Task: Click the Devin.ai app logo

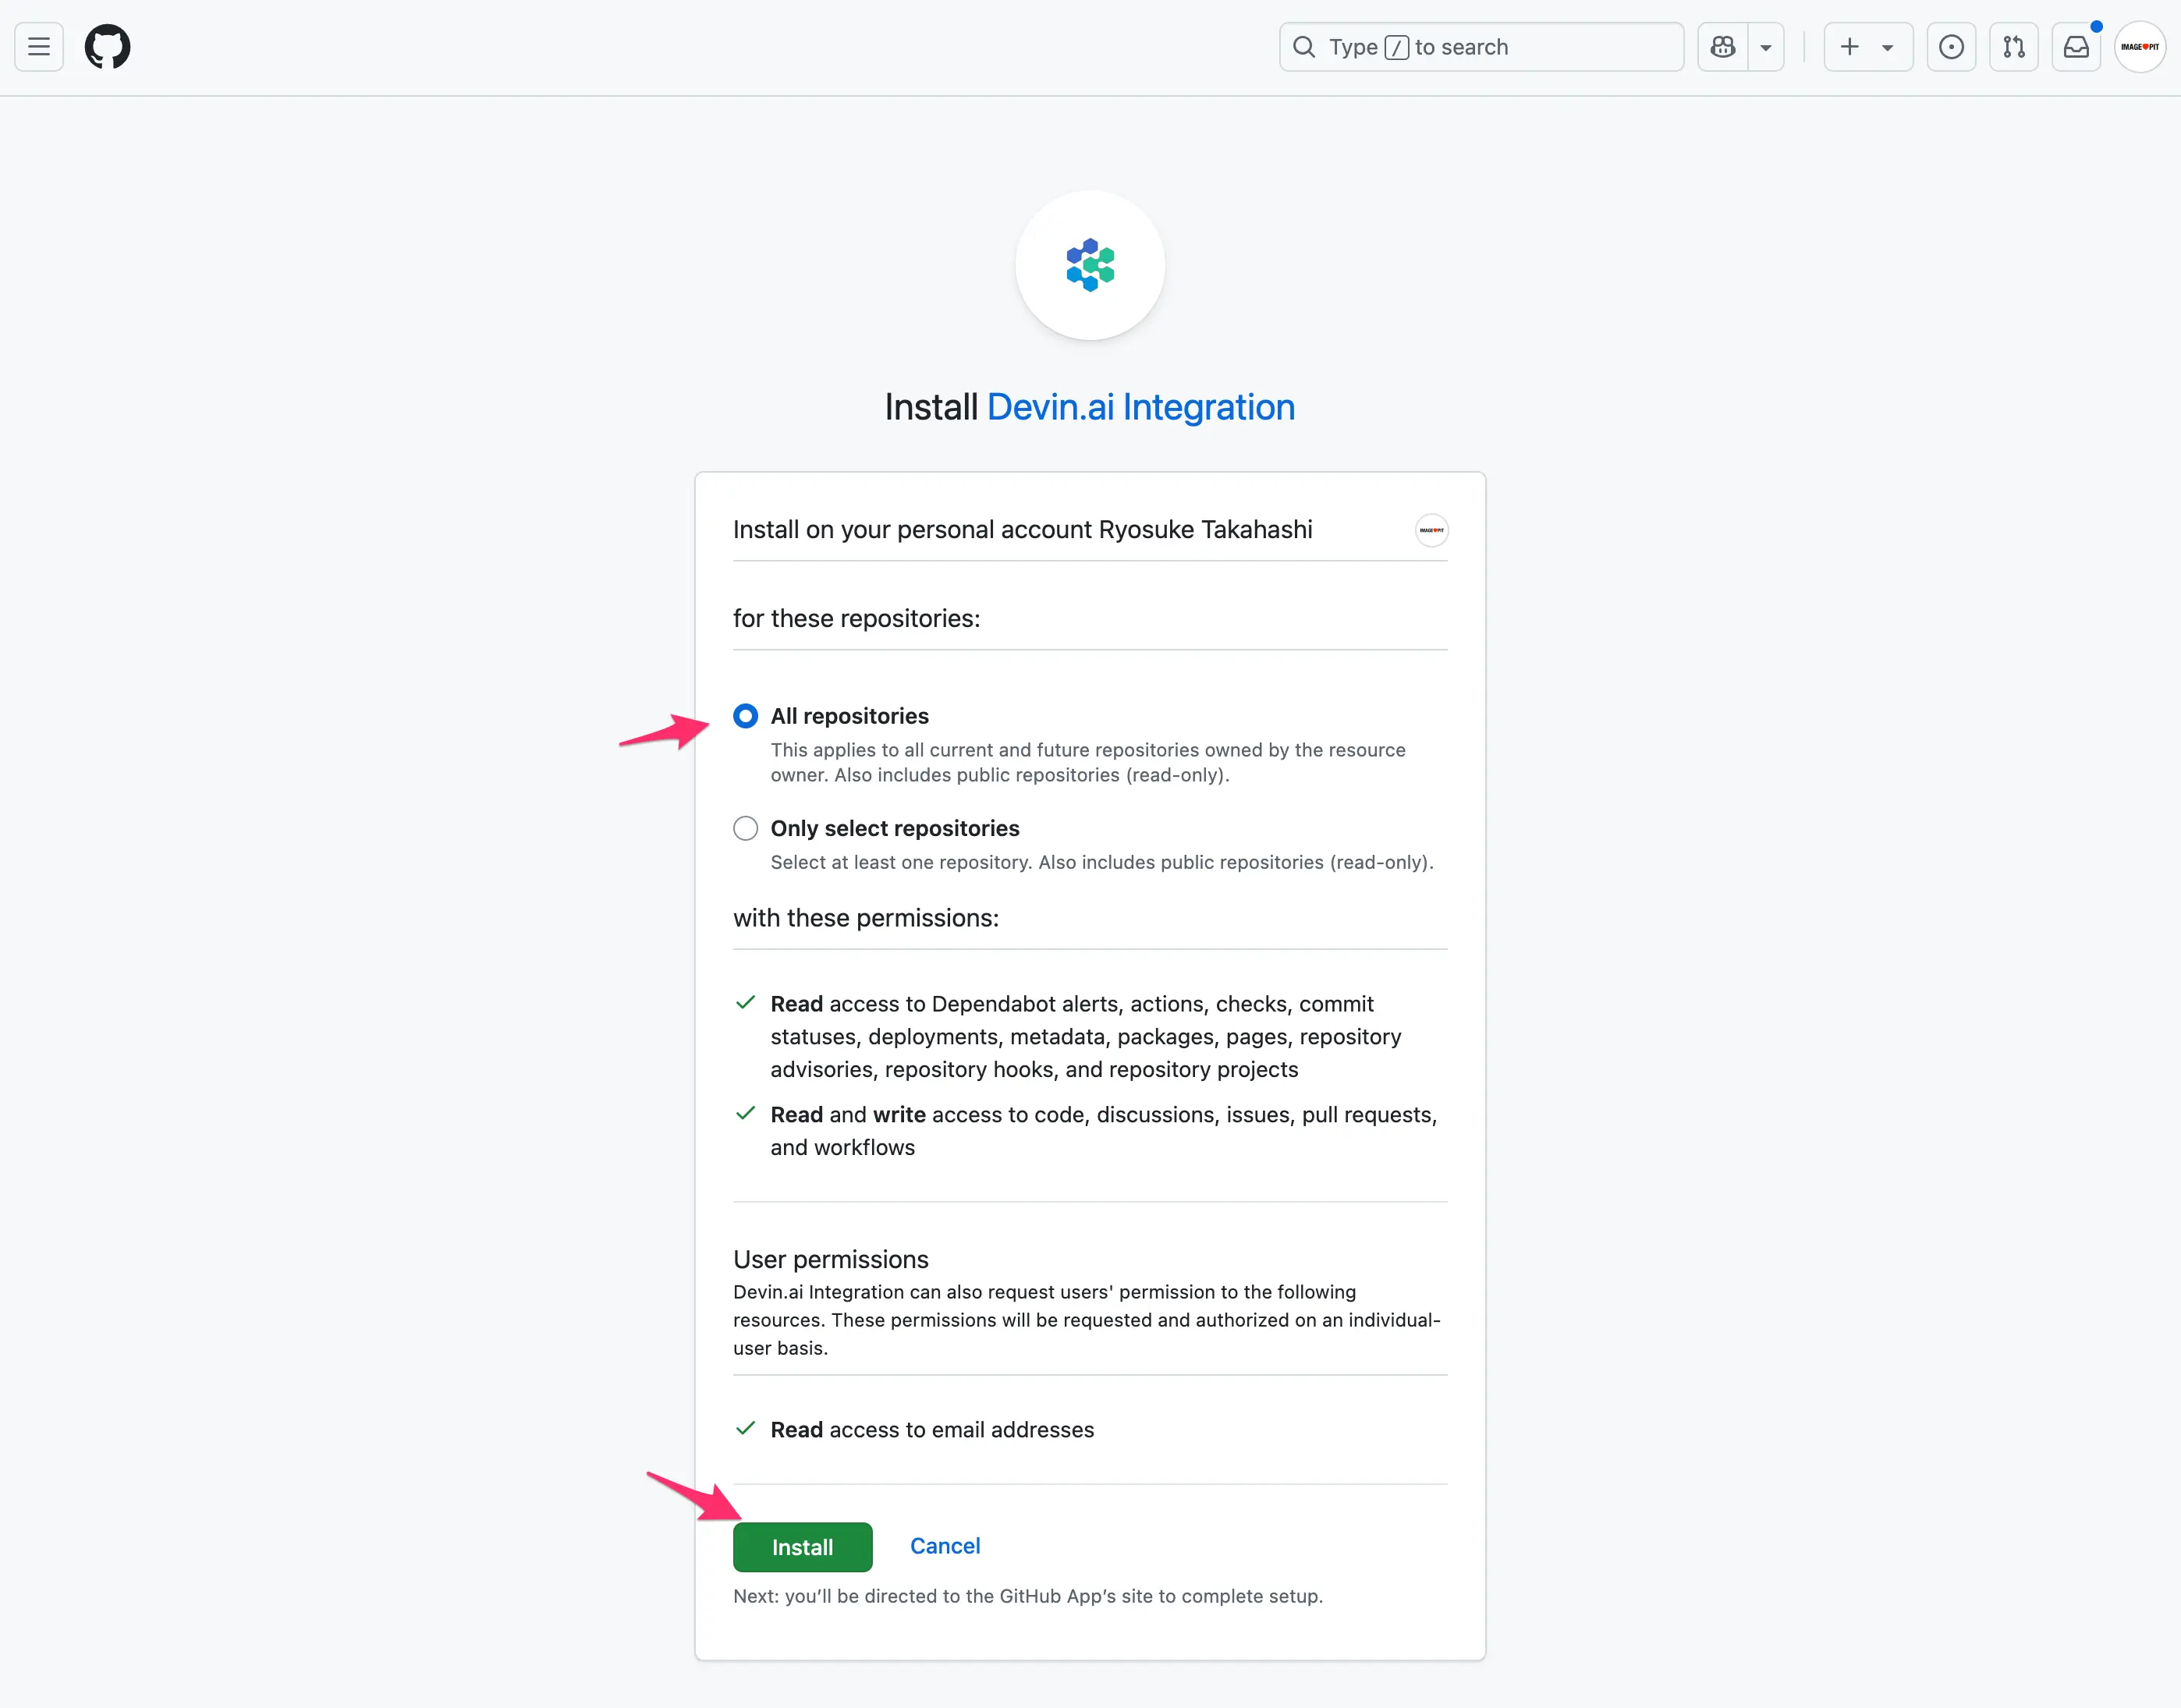Action: click(1090, 265)
